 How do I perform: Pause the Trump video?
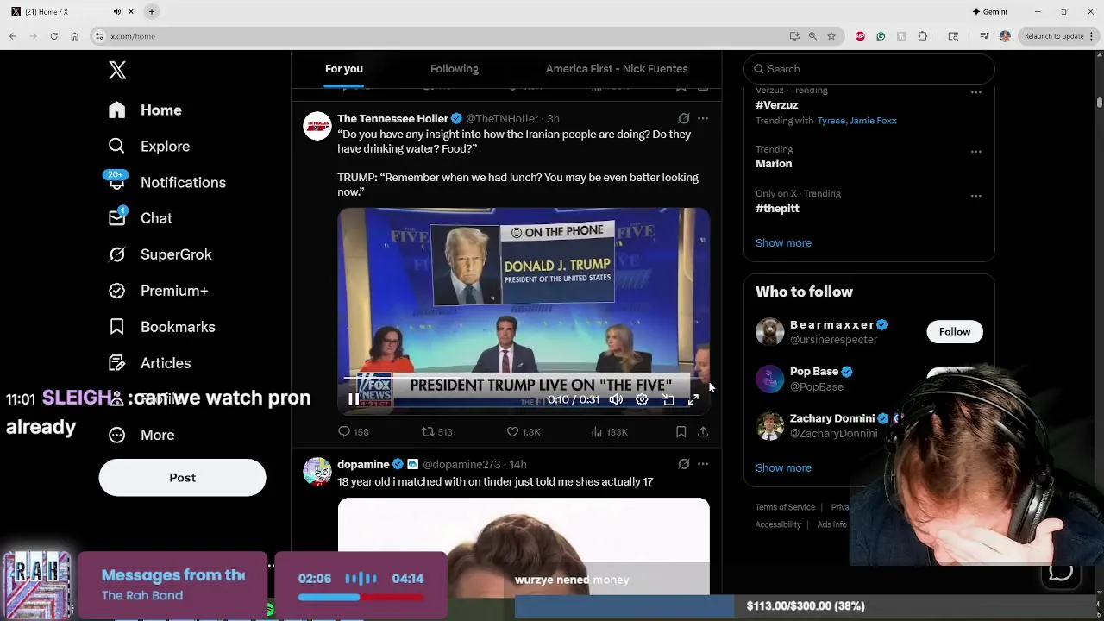tap(354, 400)
